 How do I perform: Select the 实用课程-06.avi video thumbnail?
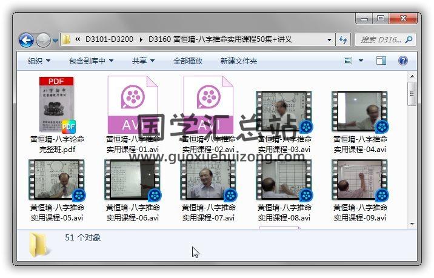[x=133, y=180]
